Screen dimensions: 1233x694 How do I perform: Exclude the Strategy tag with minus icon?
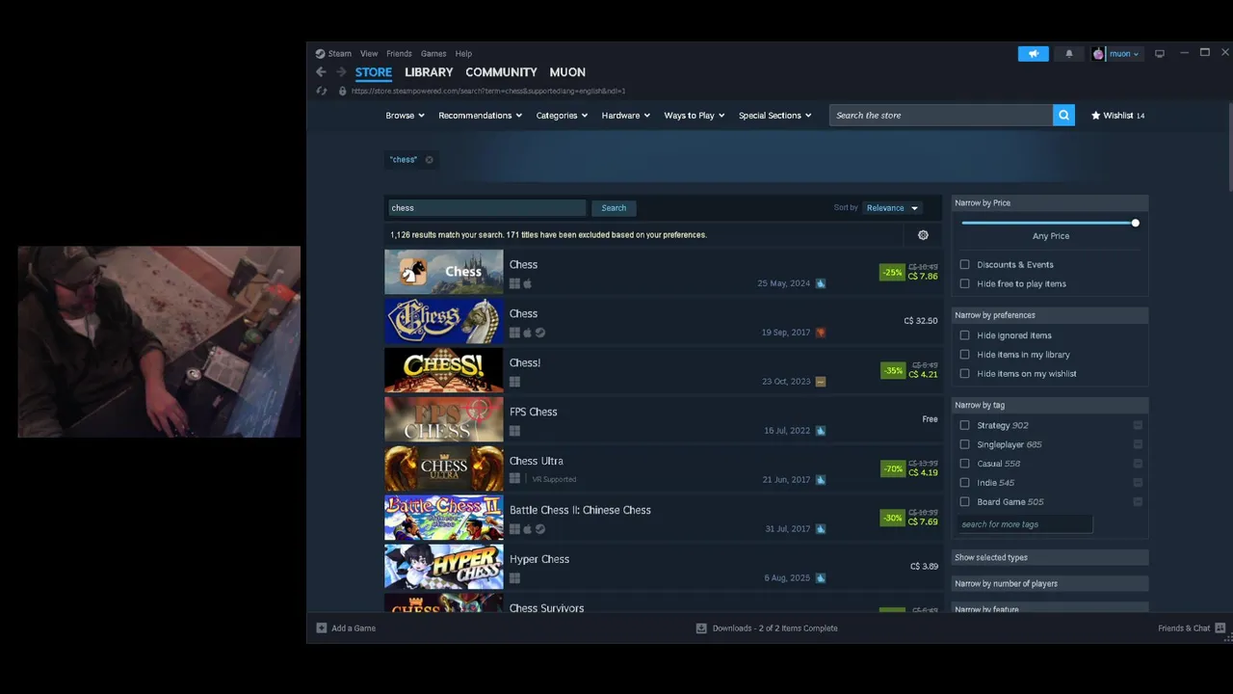pos(1138,425)
